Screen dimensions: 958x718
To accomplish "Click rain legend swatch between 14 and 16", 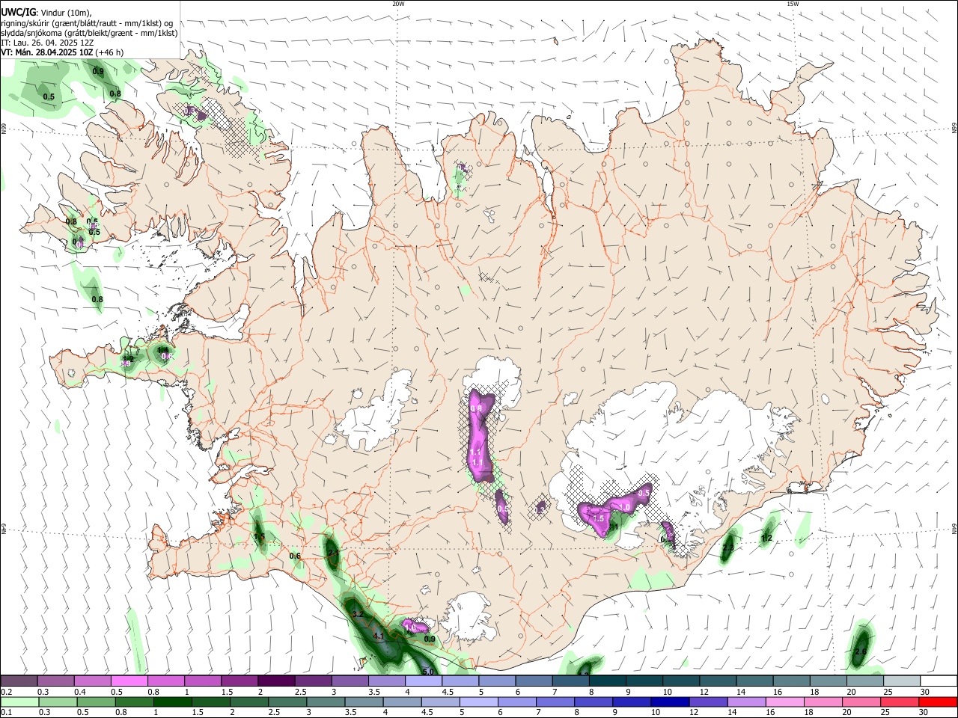I will [746, 702].
